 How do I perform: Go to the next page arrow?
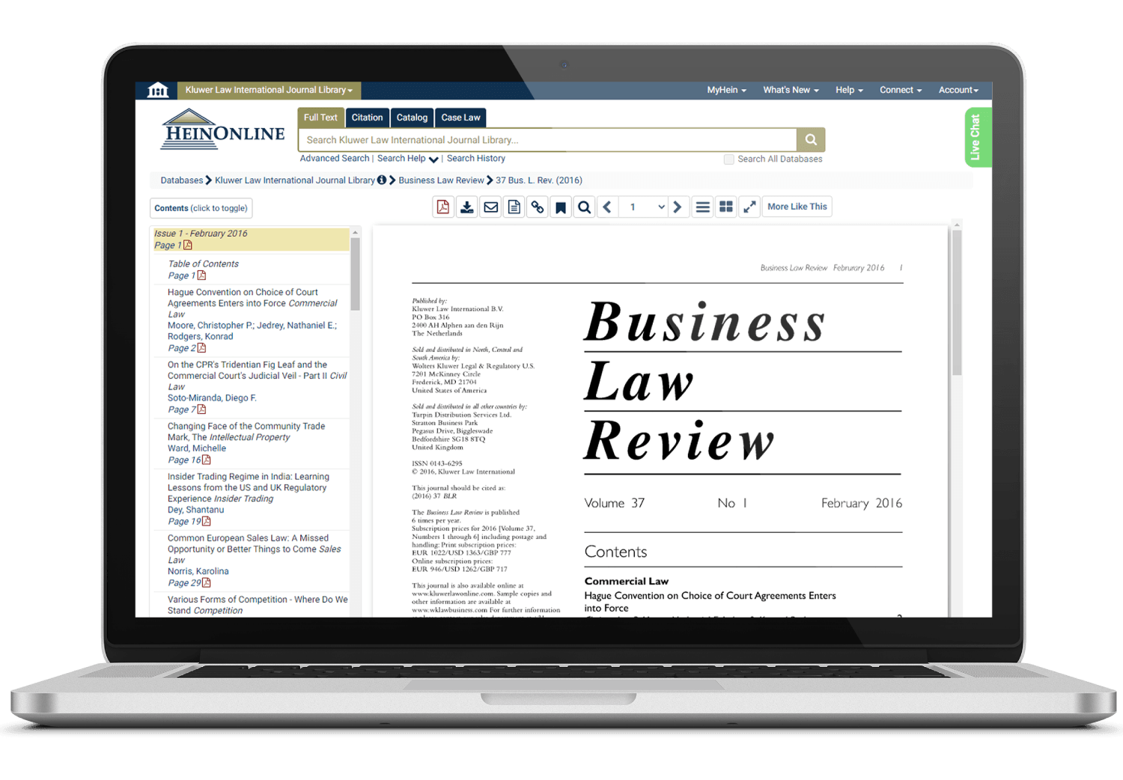tap(677, 207)
